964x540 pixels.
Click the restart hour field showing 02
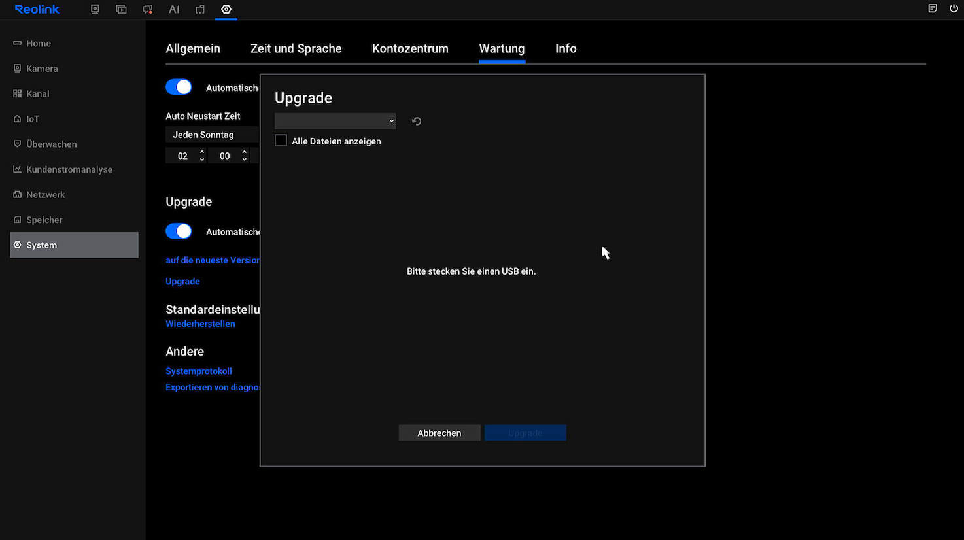[x=182, y=156]
